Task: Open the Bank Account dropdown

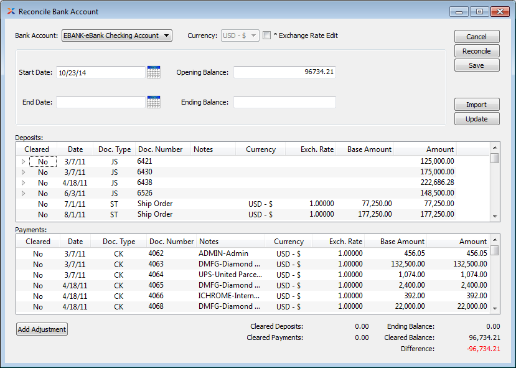Action: 116,36
